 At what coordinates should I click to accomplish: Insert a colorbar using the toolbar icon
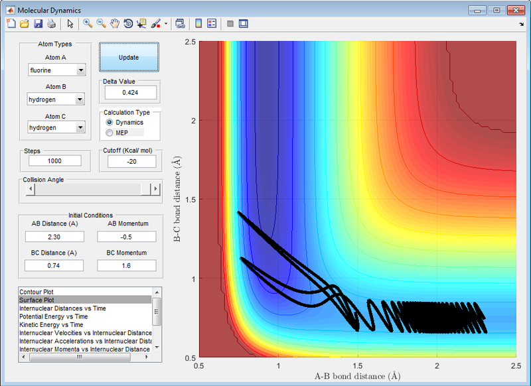(198, 24)
